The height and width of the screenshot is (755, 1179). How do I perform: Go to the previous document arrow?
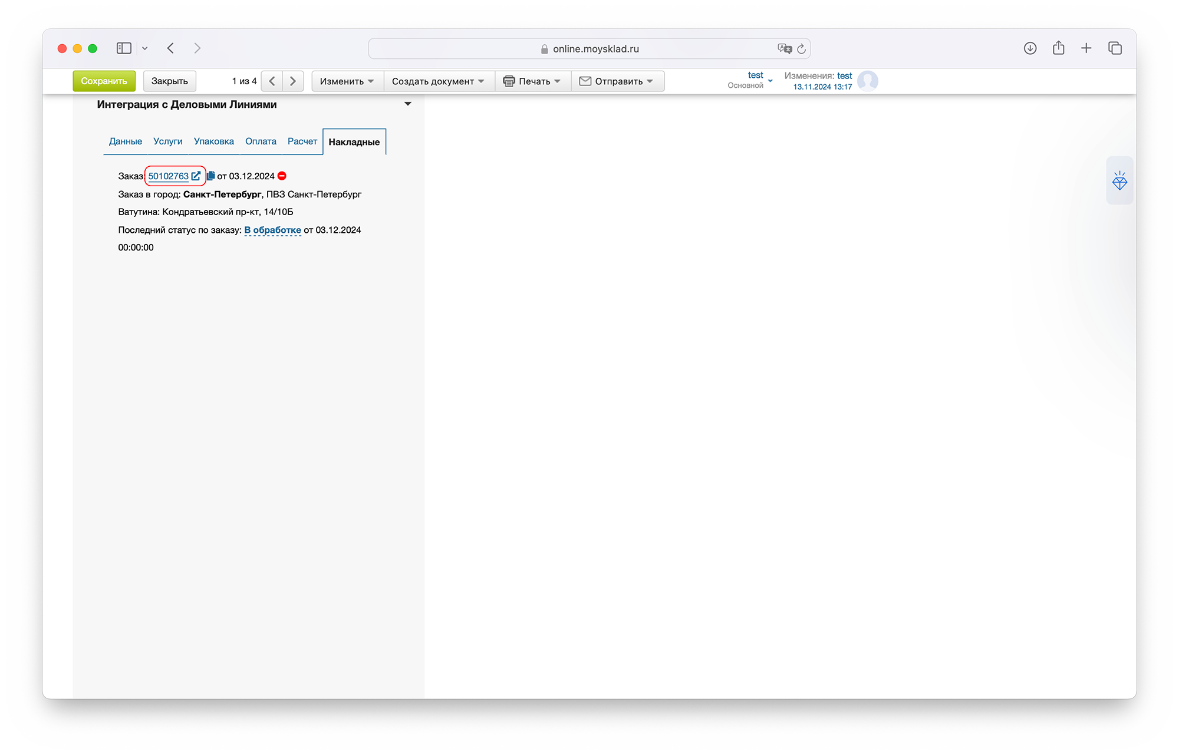pos(272,81)
